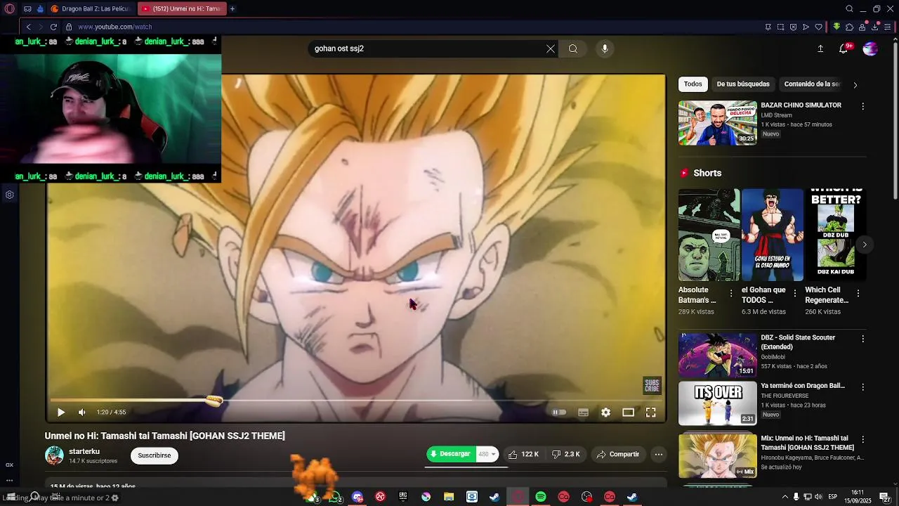Open a new tab with plus icon
Image resolution: width=899 pixels, height=506 pixels.
pyautogui.click(x=232, y=9)
